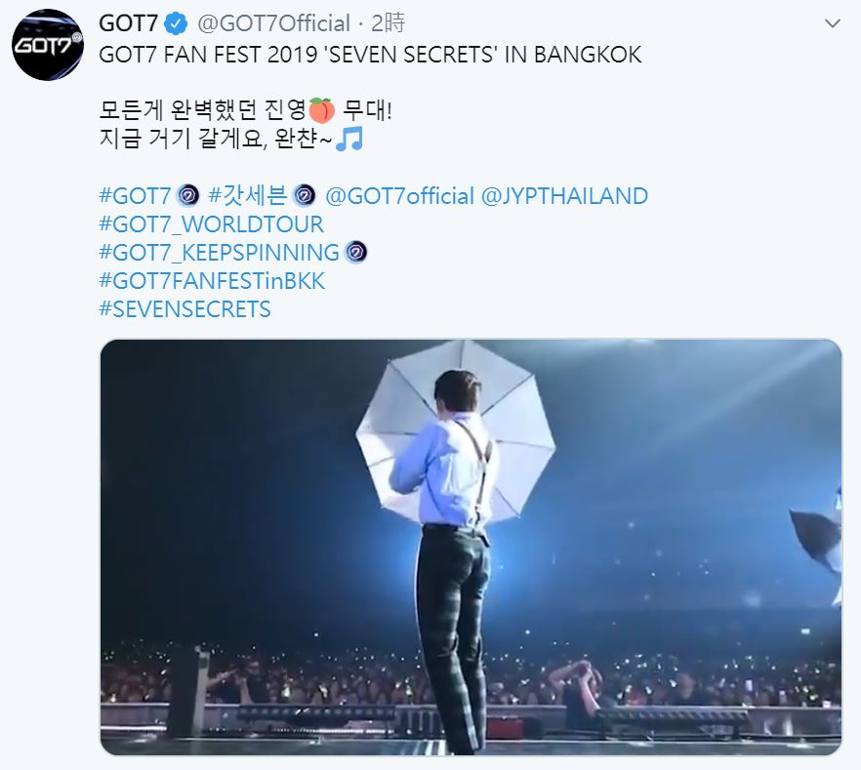Open the #SEVENSECRETS hashtag
861x770 pixels.
[x=185, y=309]
